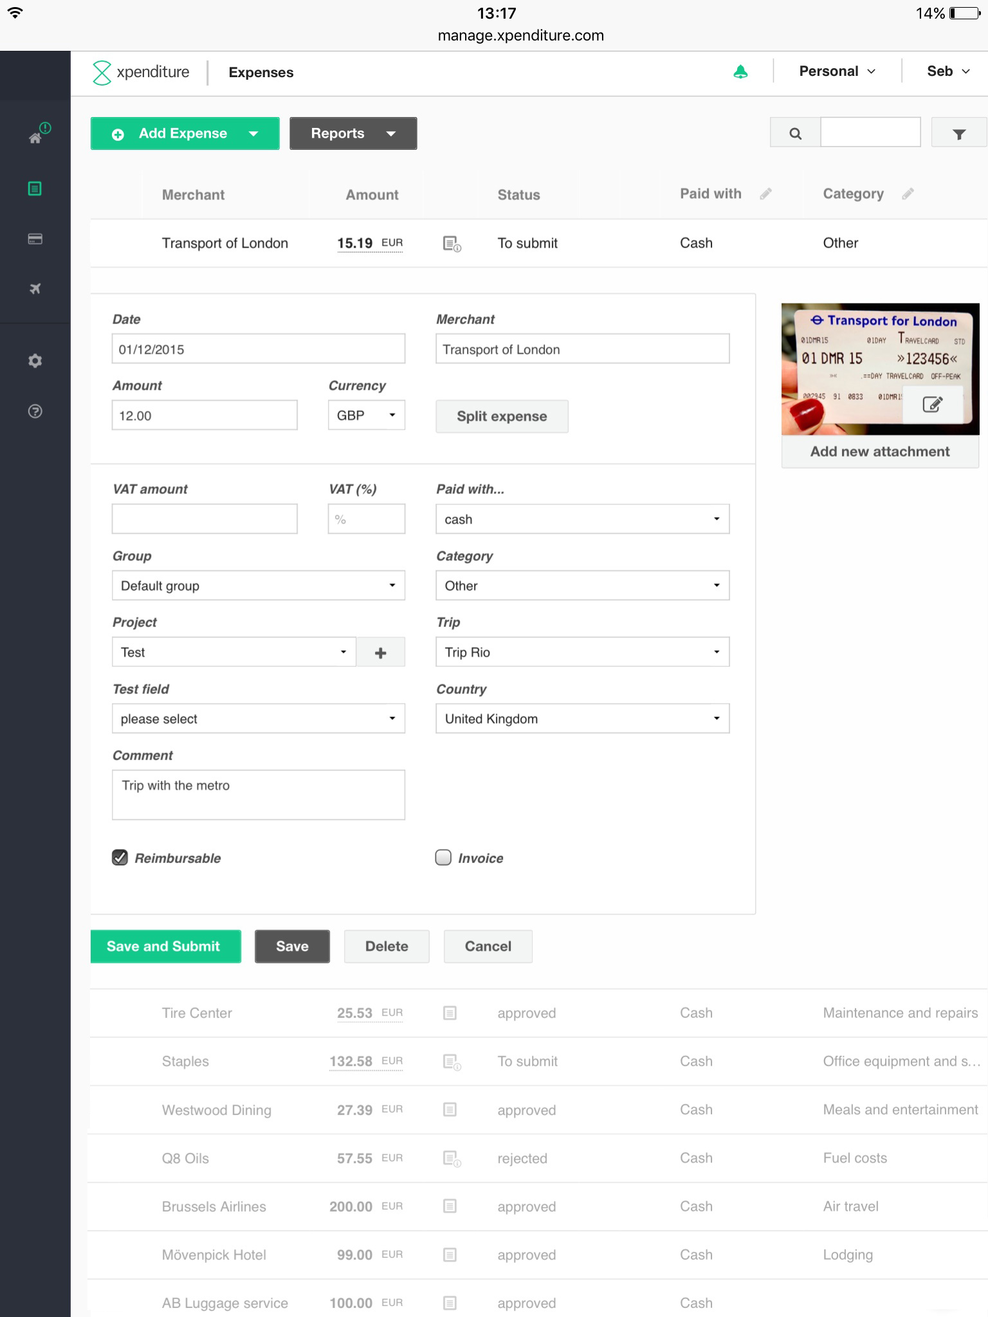Enable the Invoice checkbox
This screenshot has width=988, height=1317.
click(x=443, y=858)
